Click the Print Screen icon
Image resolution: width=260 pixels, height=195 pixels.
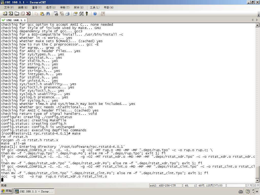56,14
